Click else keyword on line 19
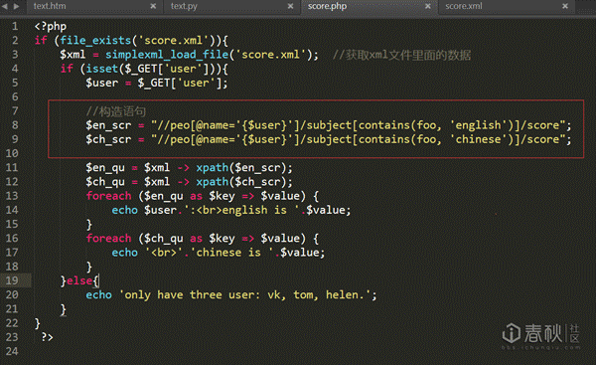The height and width of the screenshot is (365, 596). 79,280
